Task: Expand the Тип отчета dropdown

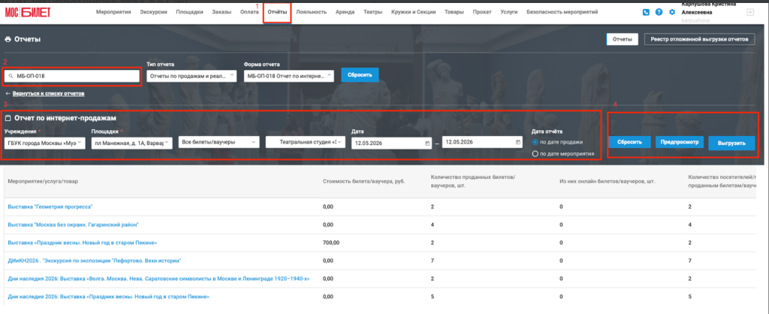Action: (x=191, y=76)
